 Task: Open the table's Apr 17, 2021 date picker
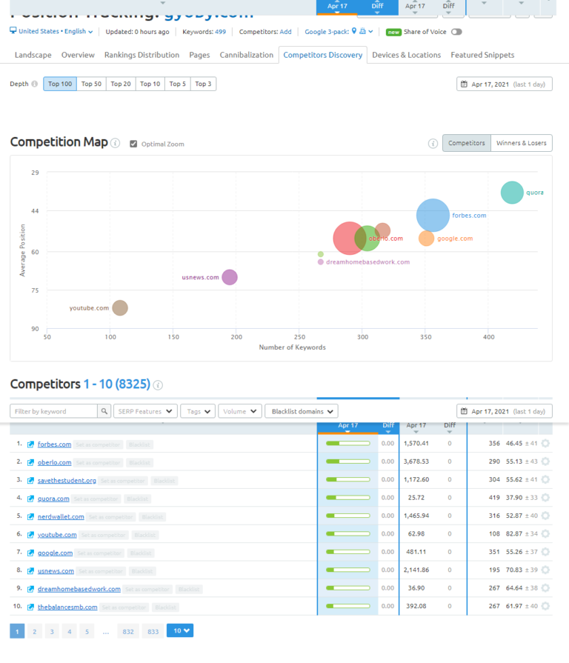(505, 411)
